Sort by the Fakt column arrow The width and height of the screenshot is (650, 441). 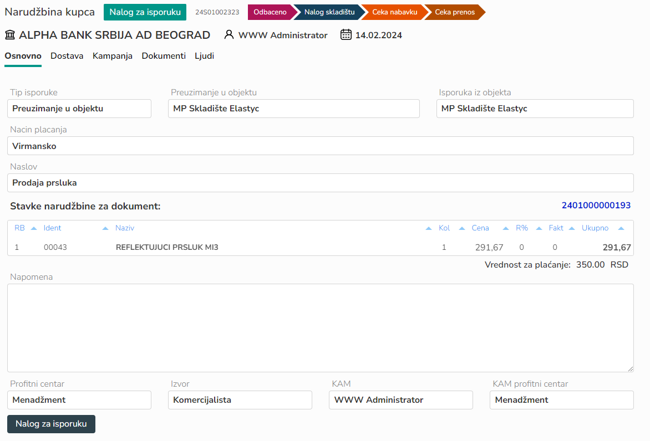pyautogui.click(x=572, y=228)
